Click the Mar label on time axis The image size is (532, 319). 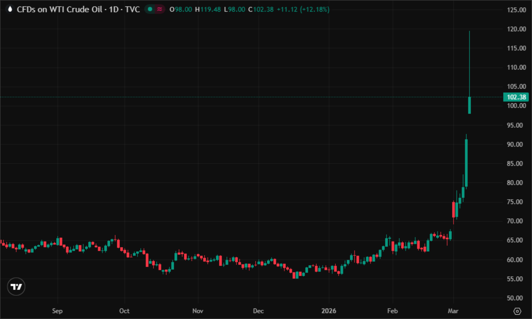453,311
